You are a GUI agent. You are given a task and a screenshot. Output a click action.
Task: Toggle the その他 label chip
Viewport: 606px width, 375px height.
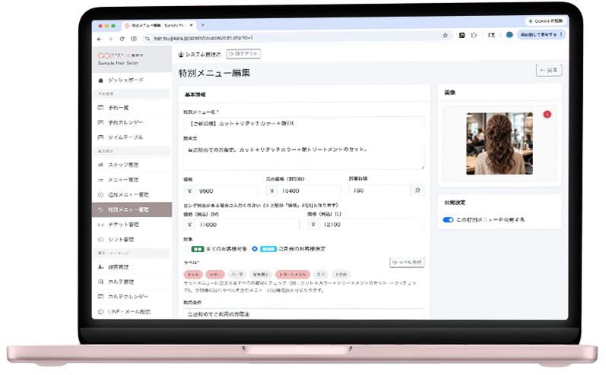coord(341,274)
